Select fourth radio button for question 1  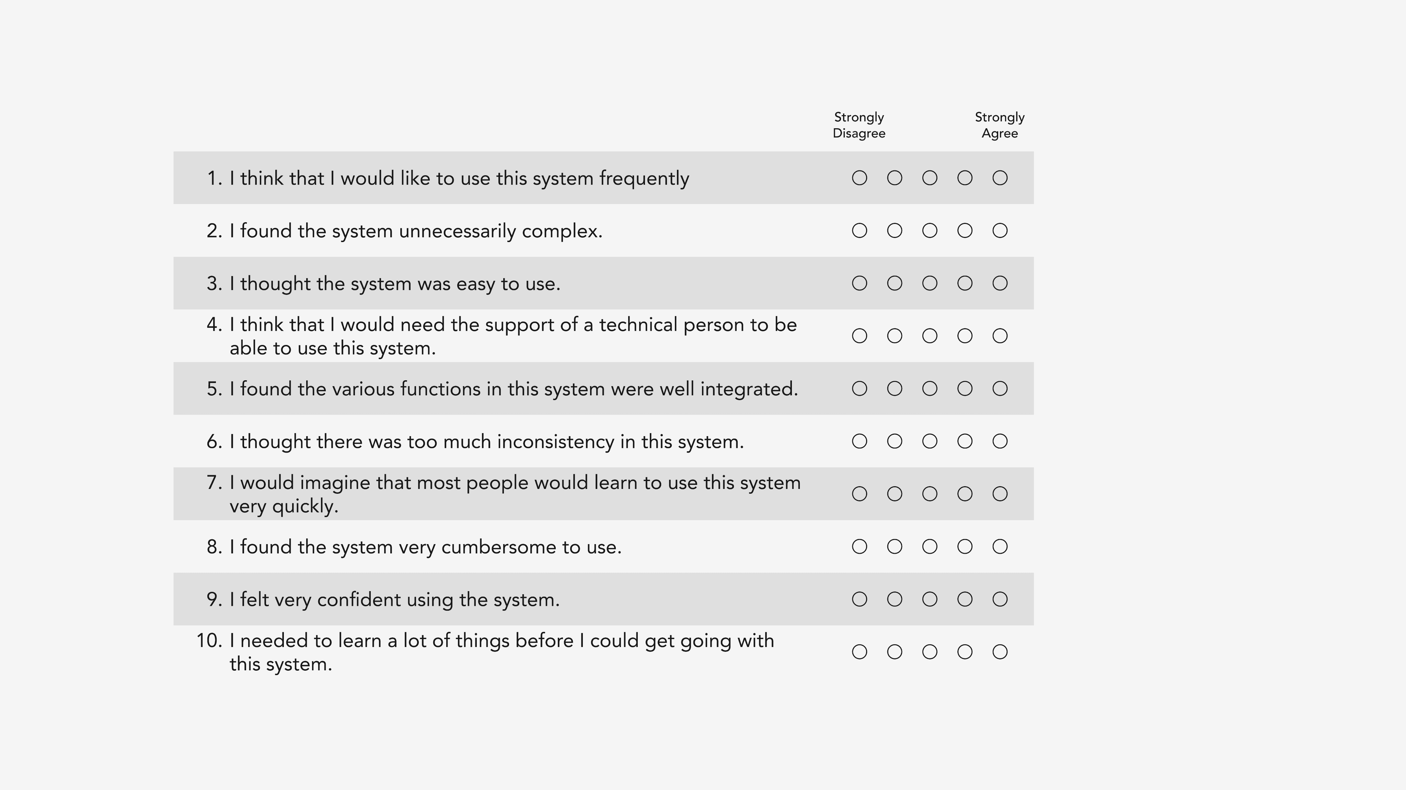click(x=965, y=178)
